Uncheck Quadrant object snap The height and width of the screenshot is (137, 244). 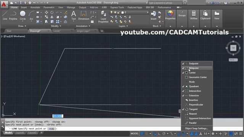pos(197,86)
